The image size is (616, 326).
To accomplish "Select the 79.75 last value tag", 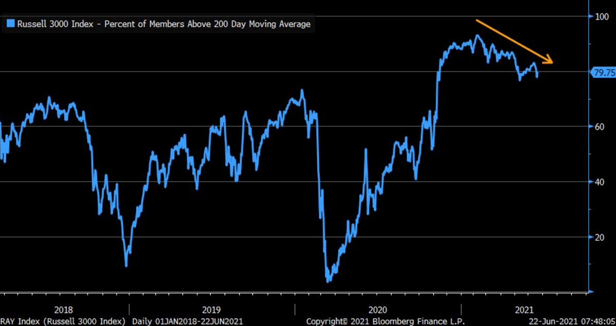I will [x=604, y=73].
